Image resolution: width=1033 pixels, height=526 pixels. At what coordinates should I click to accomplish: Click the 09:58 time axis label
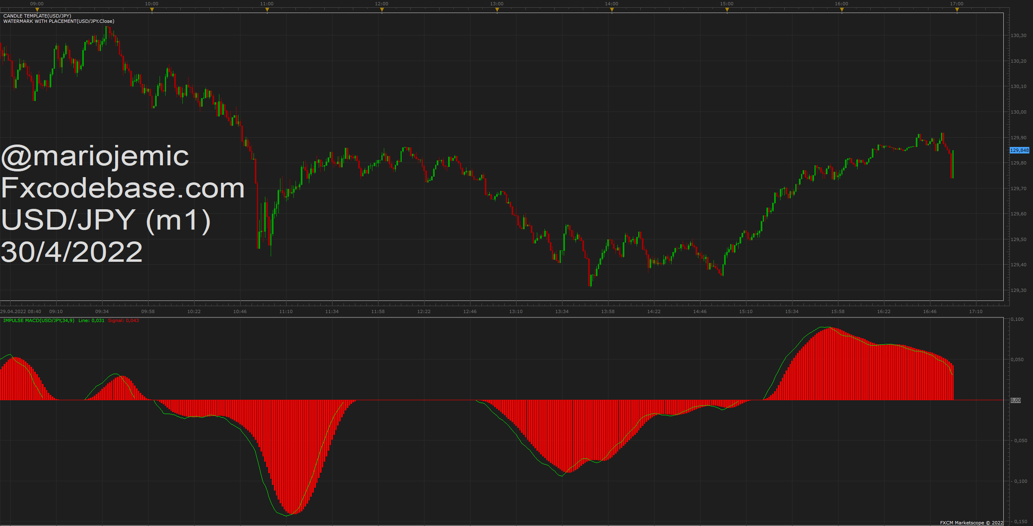coord(148,311)
